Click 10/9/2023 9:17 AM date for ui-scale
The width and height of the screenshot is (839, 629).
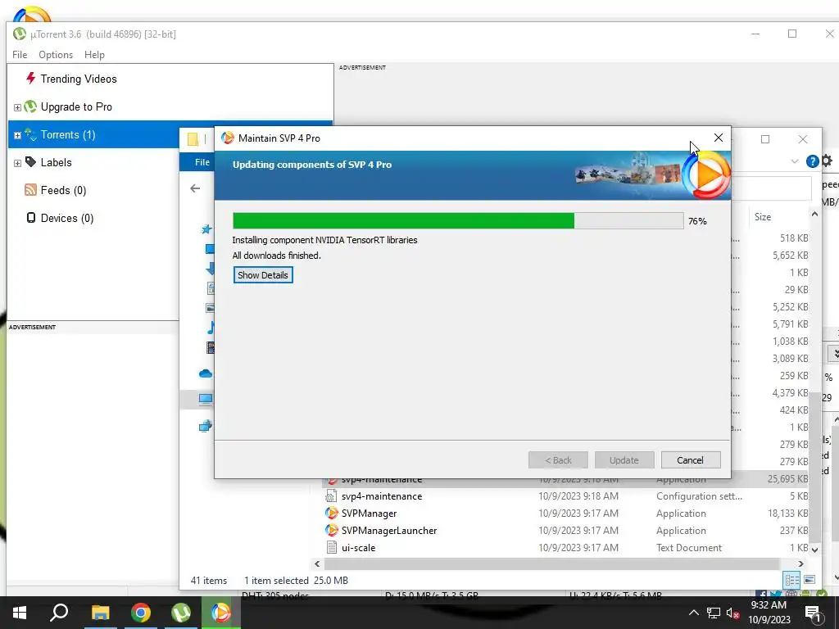coord(578,548)
